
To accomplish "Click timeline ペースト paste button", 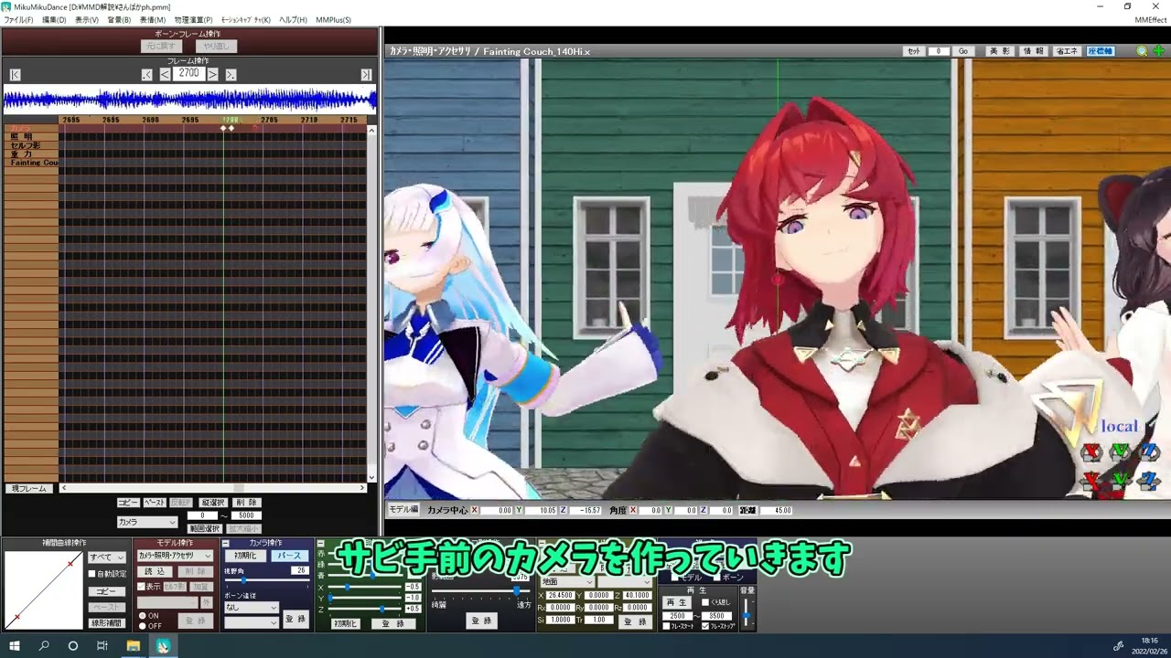I will 154,503.
